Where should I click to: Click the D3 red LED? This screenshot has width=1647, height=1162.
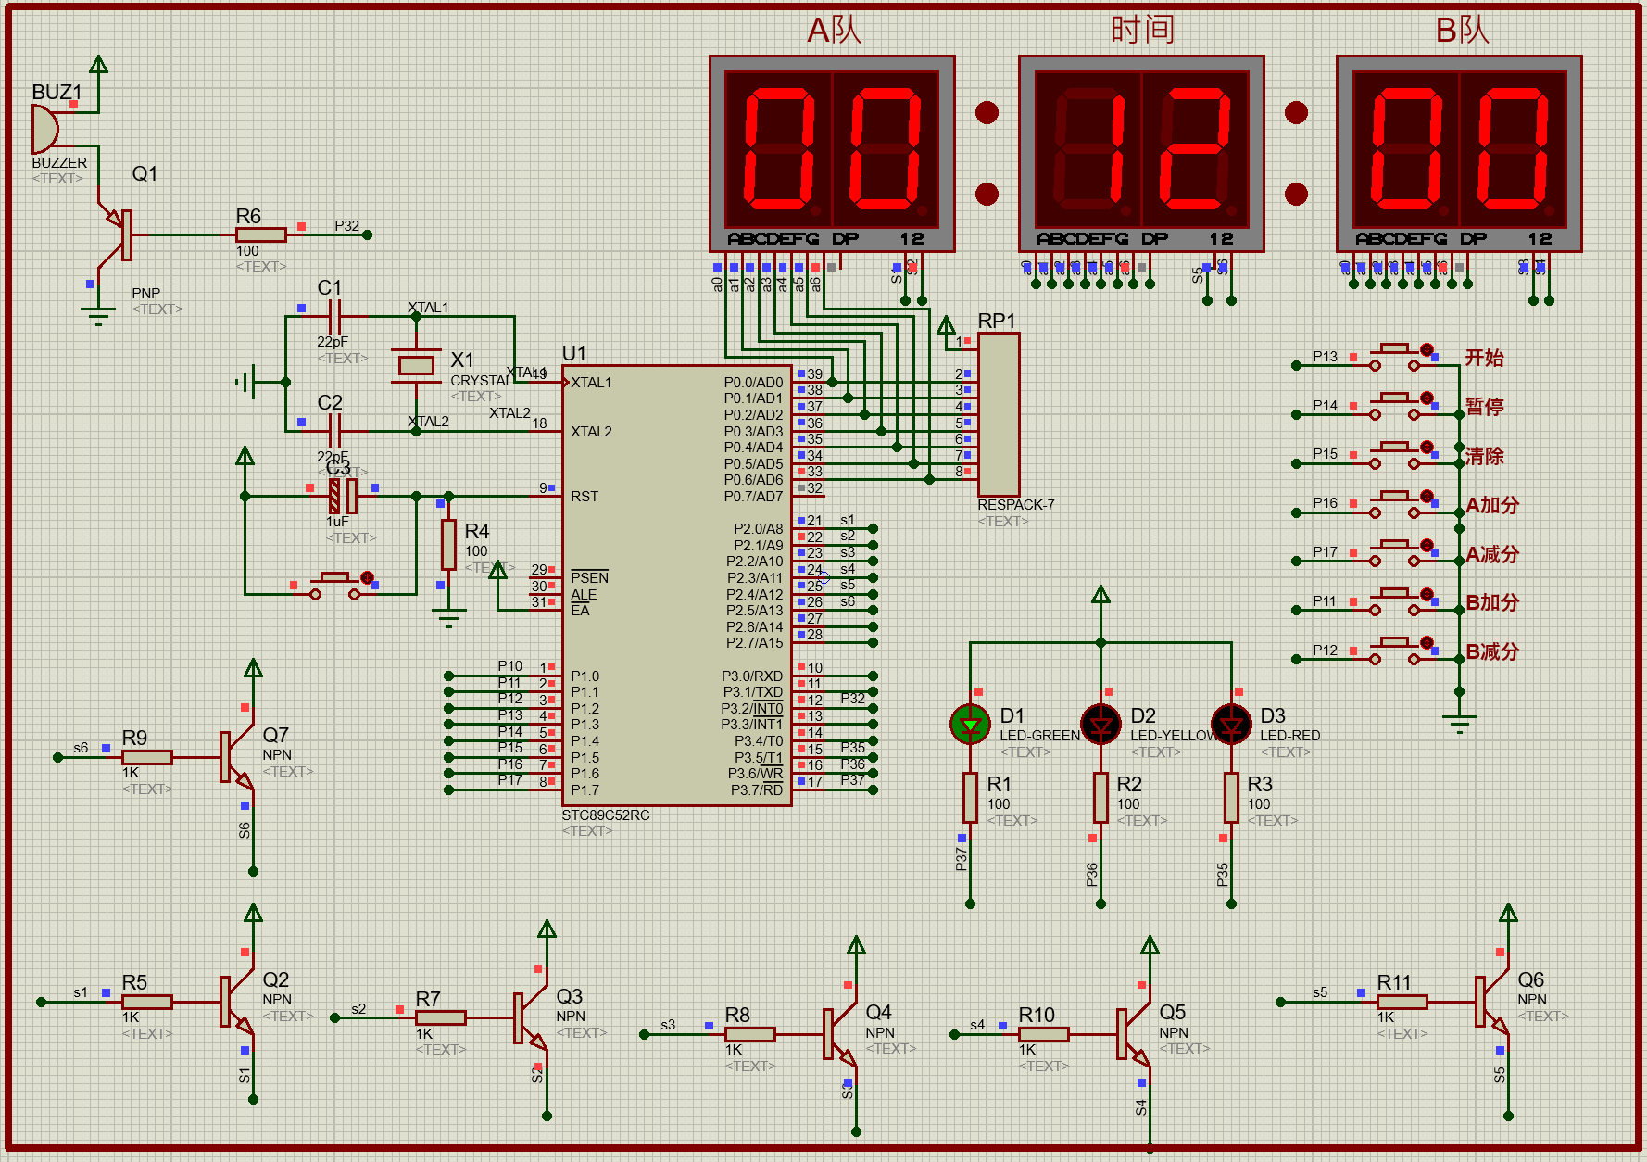pyautogui.click(x=1231, y=724)
